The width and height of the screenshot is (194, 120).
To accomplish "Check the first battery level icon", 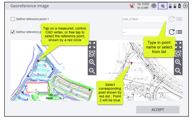I will pos(170,6).
